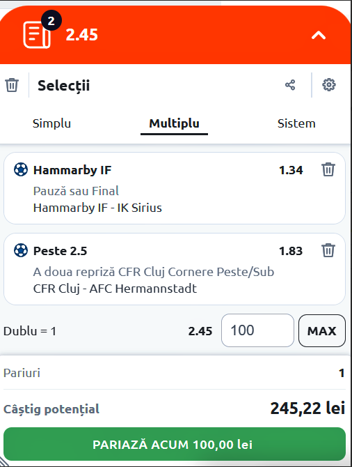Image resolution: width=352 pixels, height=467 pixels.
Task: Click the 1.34 odds on Hammarby IF
Action: (x=291, y=170)
